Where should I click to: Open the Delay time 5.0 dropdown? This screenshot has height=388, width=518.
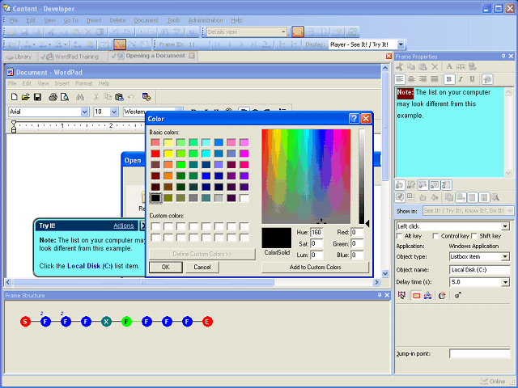point(505,282)
